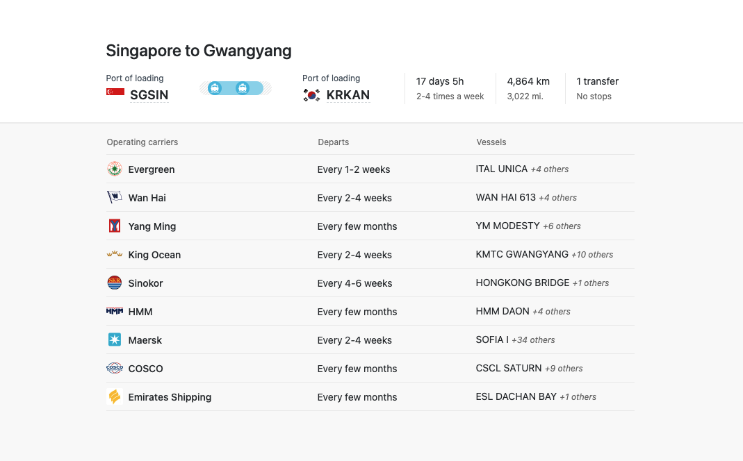Click the Yang Ming logo icon

click(x=114, y=226)
